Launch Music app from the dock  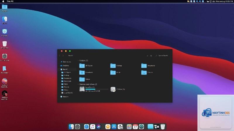[x=92, y=127]
